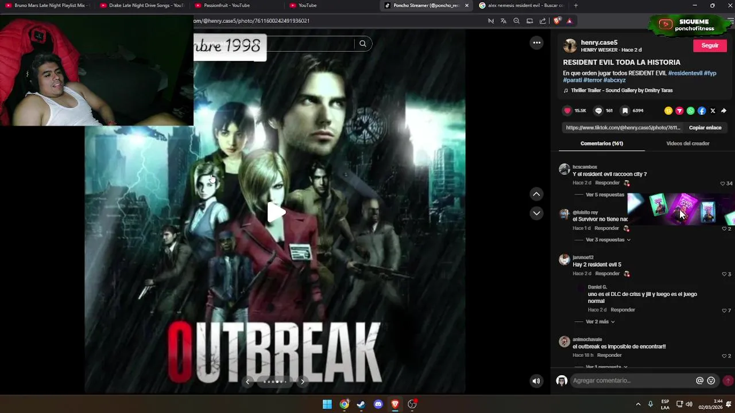Screen dimensions: 735x413
Task: Like hcscambox's comment with 34 likes
Action: [x=723, y=184]
